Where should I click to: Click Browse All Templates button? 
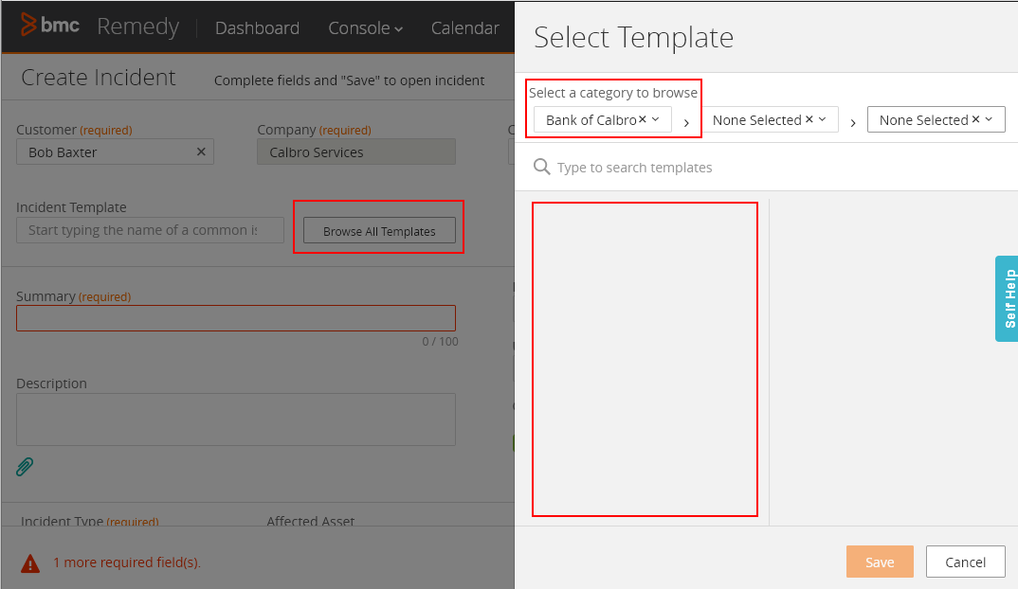(379, 231)
